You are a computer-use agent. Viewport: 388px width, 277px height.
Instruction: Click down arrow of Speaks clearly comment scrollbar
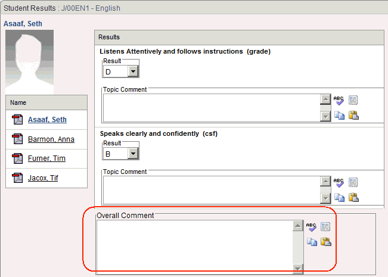[325, 198]
